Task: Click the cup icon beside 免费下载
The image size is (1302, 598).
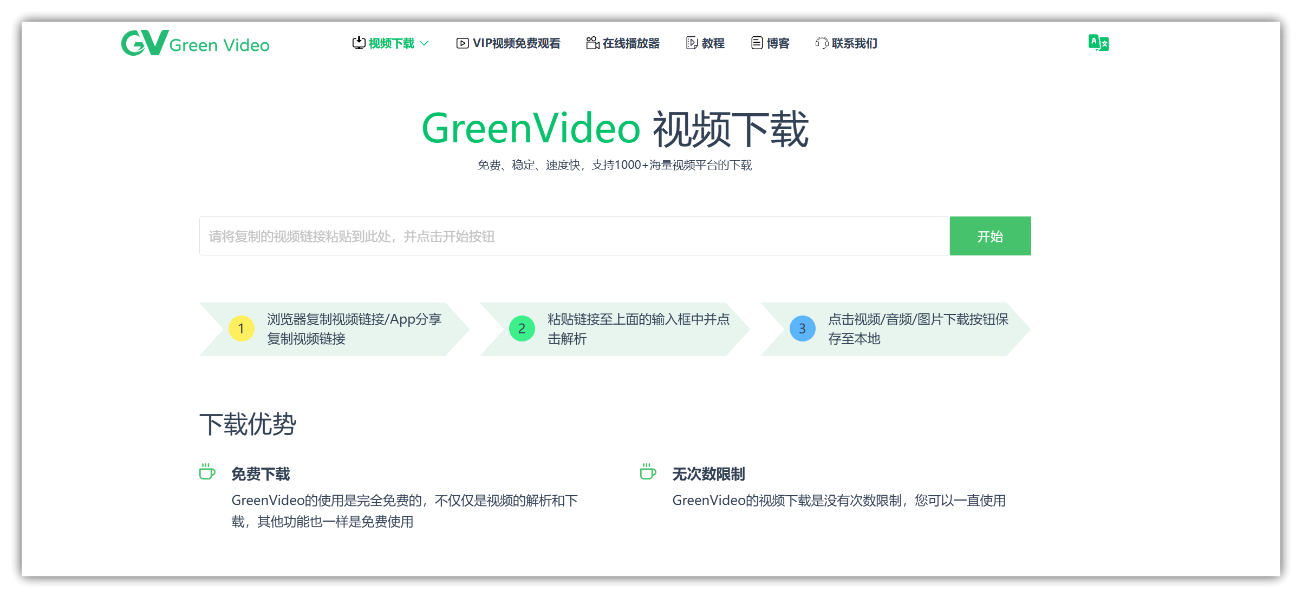Action: [x=207, y=471]
